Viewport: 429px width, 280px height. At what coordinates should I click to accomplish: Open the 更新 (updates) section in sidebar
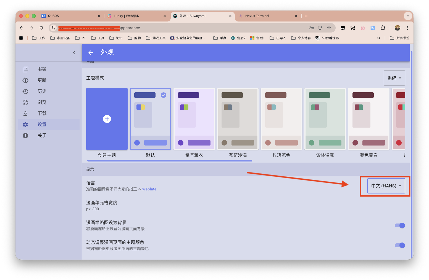click(x=42, y=80)
